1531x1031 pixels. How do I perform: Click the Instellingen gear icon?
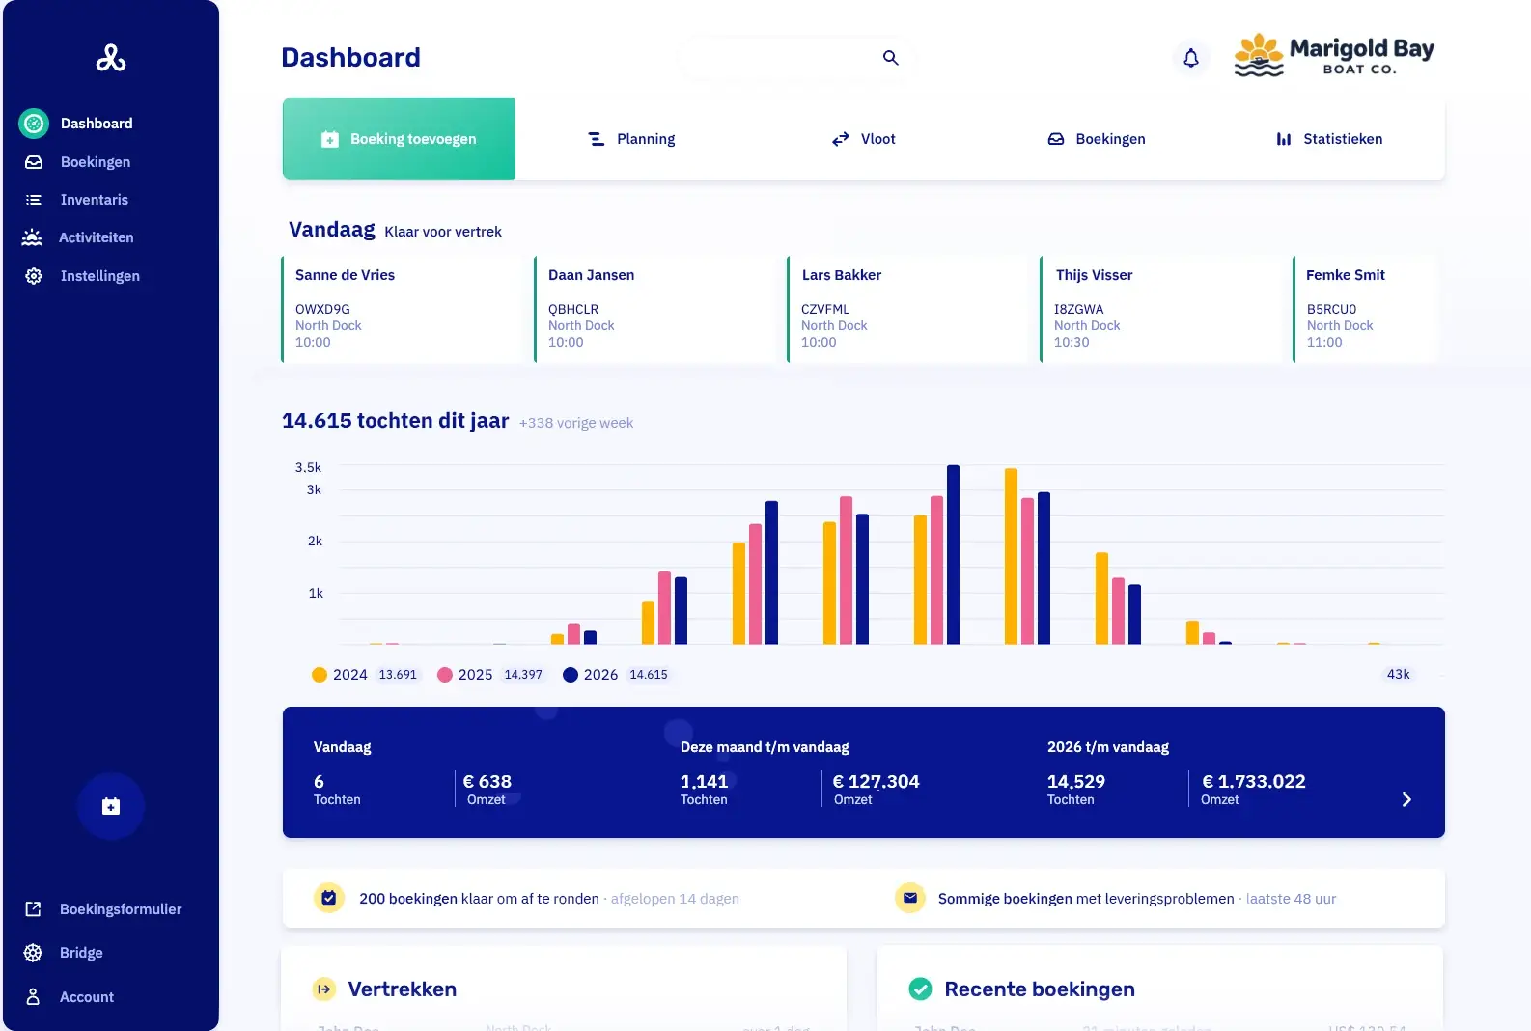[x=34, y=276]
